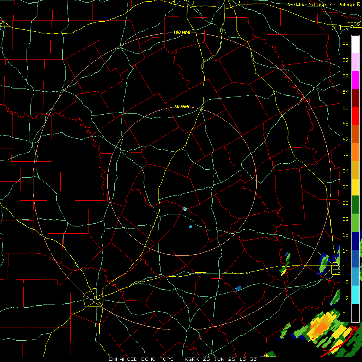This screenshot has height=362, width=362.
Task: Click the legend value "18"
Action: pyautogui.click(x=346, y=235)
